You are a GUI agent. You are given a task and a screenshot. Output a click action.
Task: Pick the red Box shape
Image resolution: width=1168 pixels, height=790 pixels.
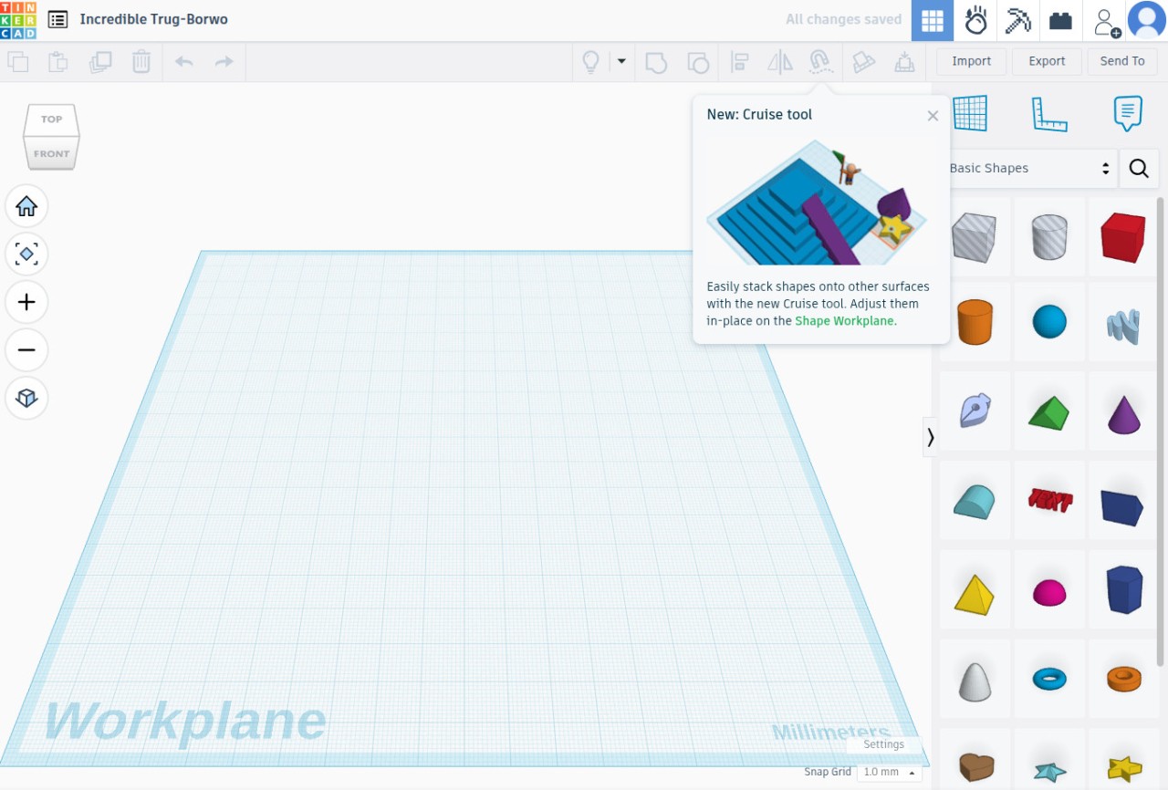[1121, 237]
